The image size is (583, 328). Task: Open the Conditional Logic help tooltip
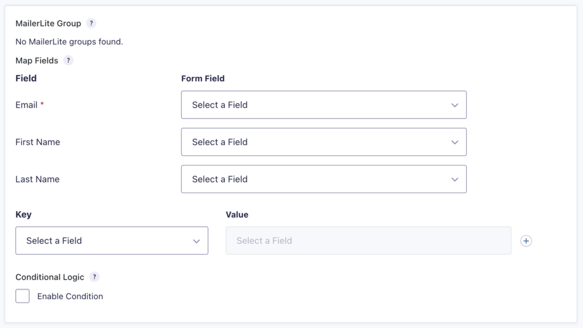pyautogui.click(x=95, y=277)
